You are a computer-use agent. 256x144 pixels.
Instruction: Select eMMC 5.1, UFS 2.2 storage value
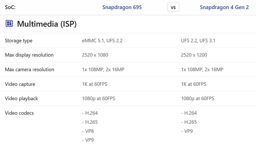click(102, 41)
